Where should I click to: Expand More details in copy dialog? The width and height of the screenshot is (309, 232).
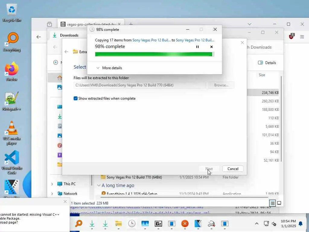tap(109, 68)
